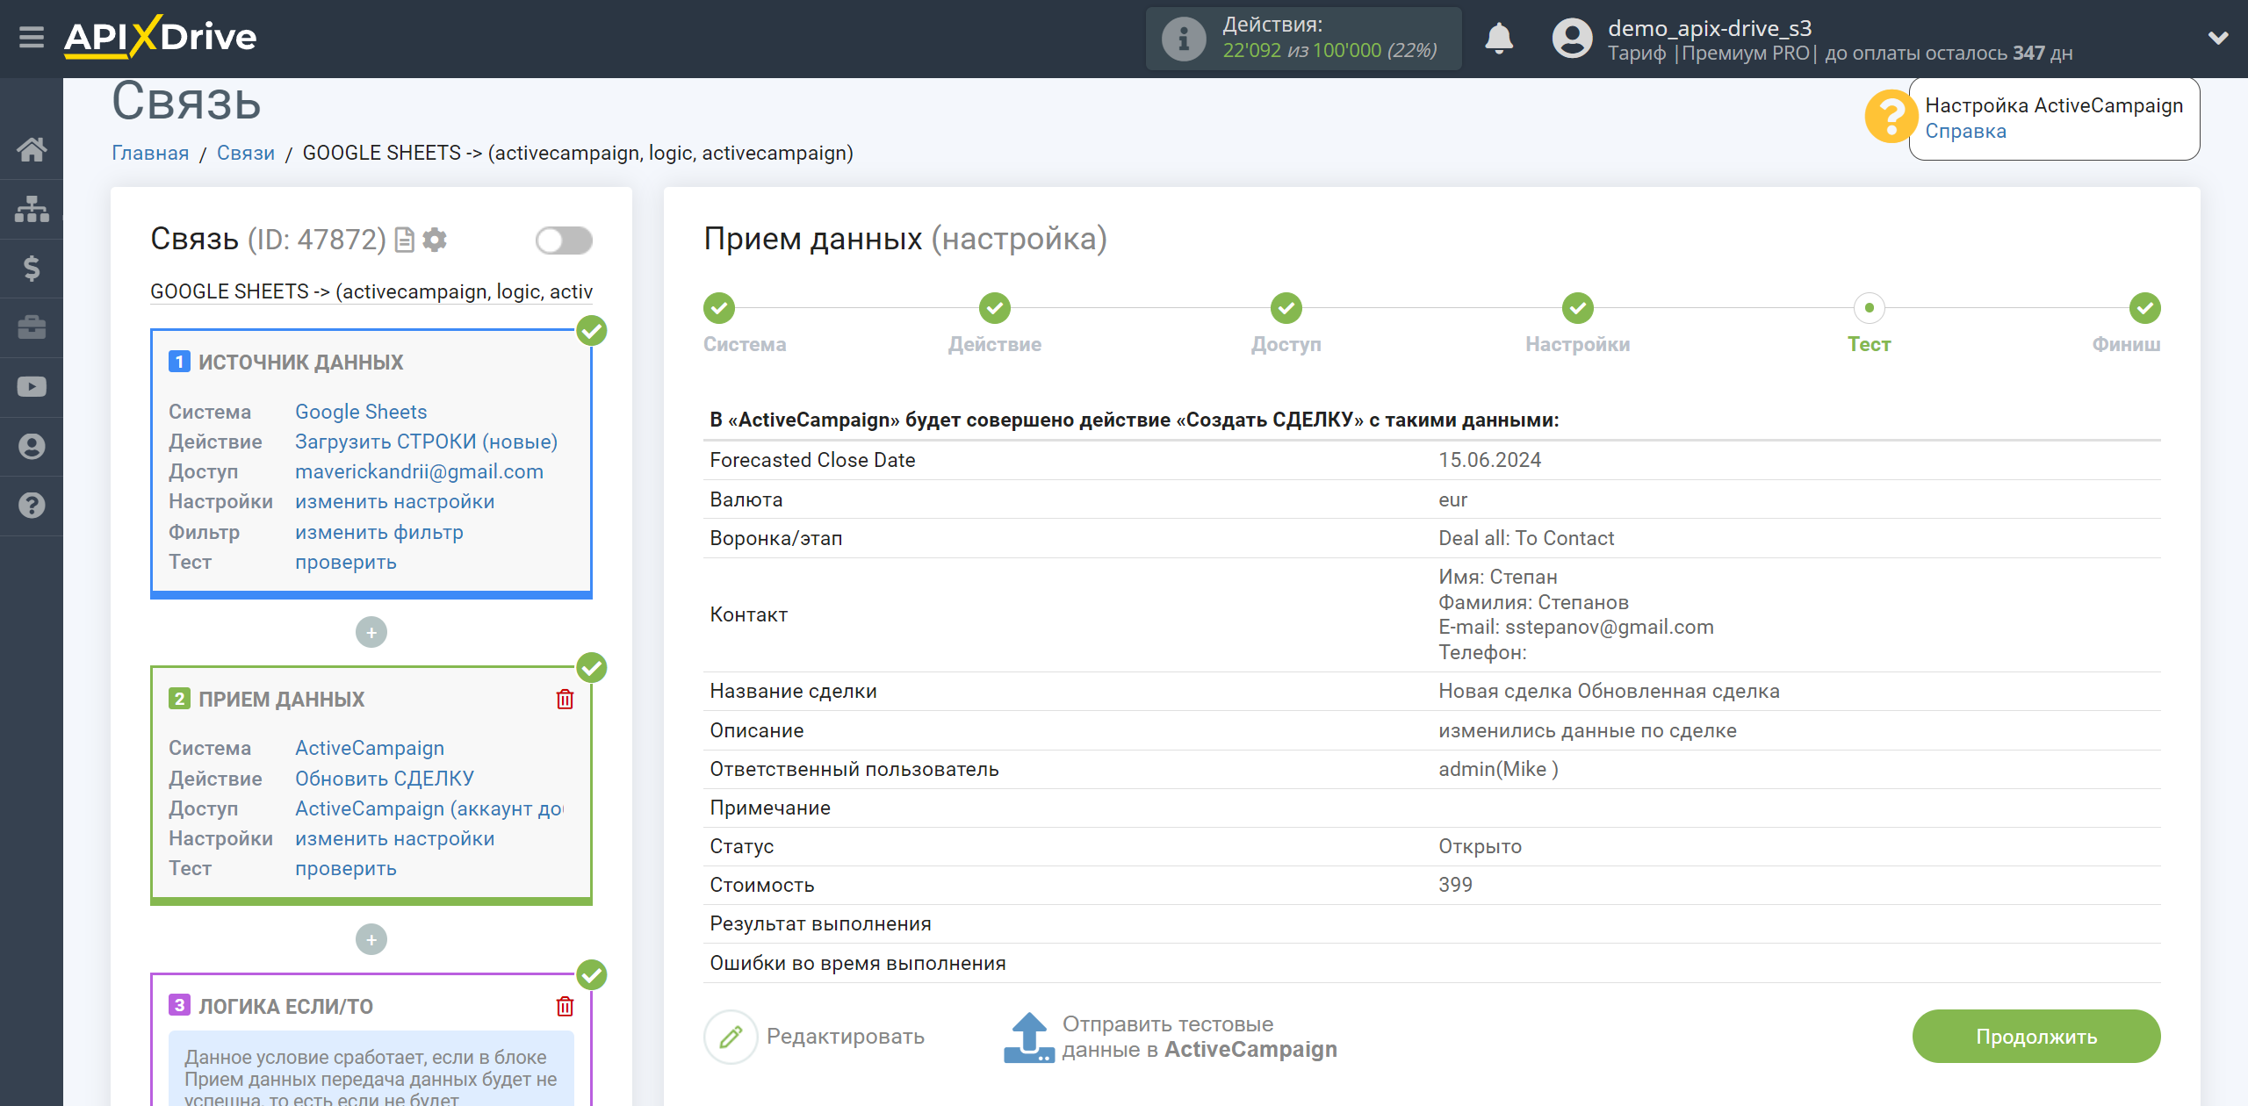The height and width of the screenshot is (1106, 2248).
Task: Select the sstepanov@gmail.com email text
Action: click(x=1609, y=627)
